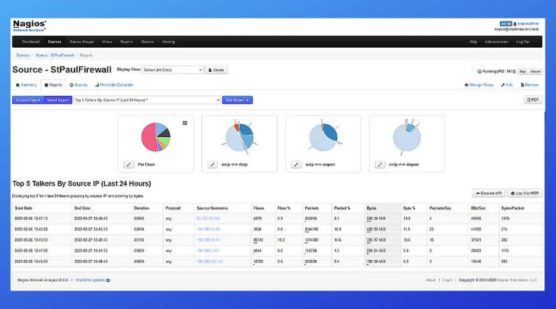Click the Source - StPaulFirewall breadcrumb link
The image size is (556, 309).
coord(55,56)
